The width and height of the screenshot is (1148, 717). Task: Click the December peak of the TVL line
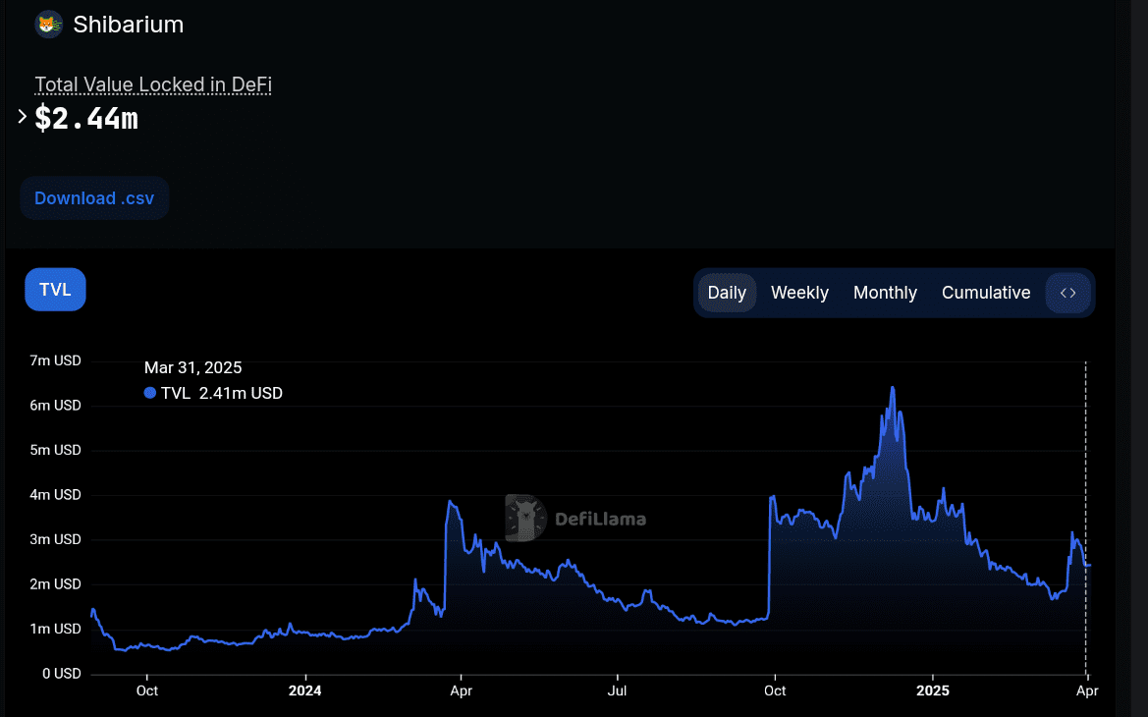pyautogui.click(x=893, y=388)
